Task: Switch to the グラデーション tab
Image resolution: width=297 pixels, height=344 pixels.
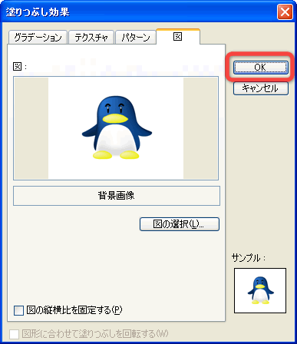Action: tap(38, 38)
